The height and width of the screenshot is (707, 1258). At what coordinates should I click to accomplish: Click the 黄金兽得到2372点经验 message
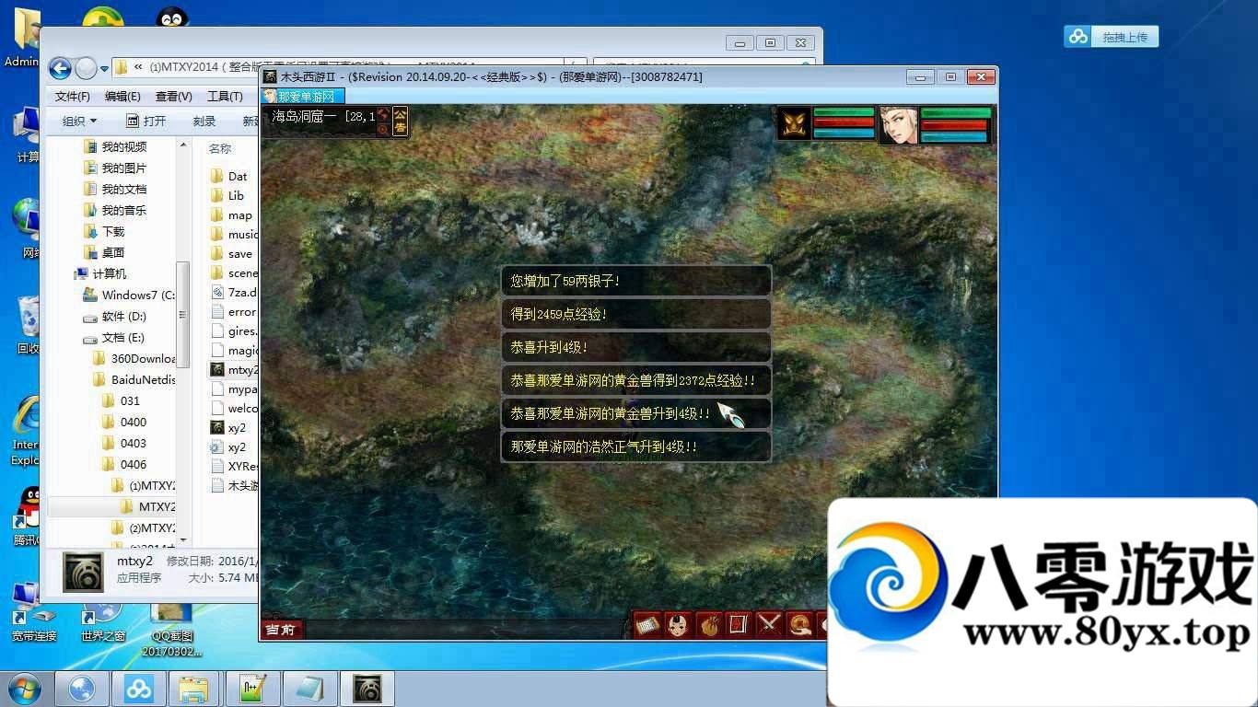(x=635, y=380)
